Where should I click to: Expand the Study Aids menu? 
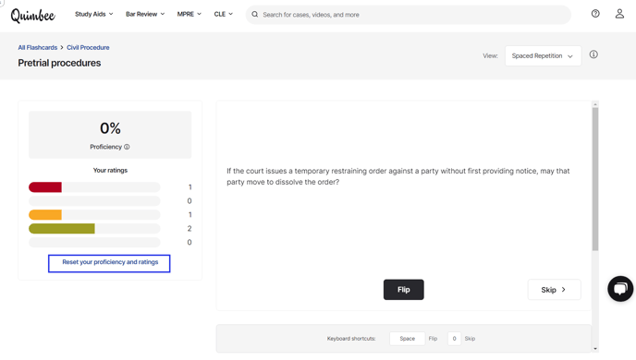pyautogui.click(x=93, y=14)
